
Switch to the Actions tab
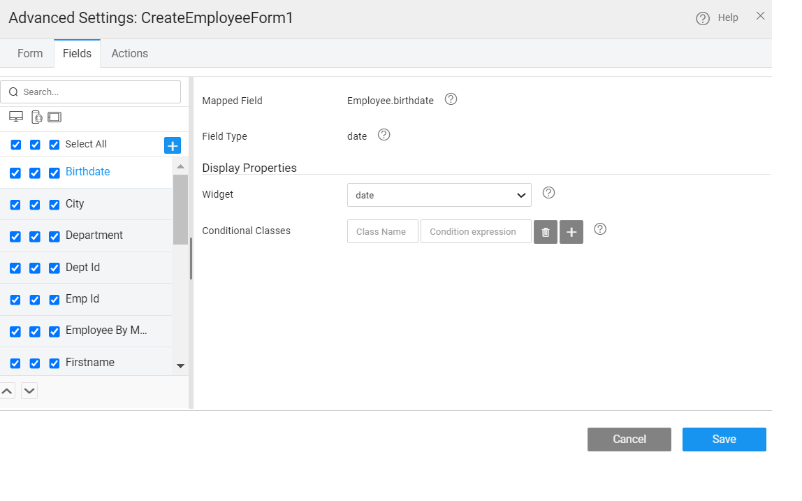[x=129, y=54]
